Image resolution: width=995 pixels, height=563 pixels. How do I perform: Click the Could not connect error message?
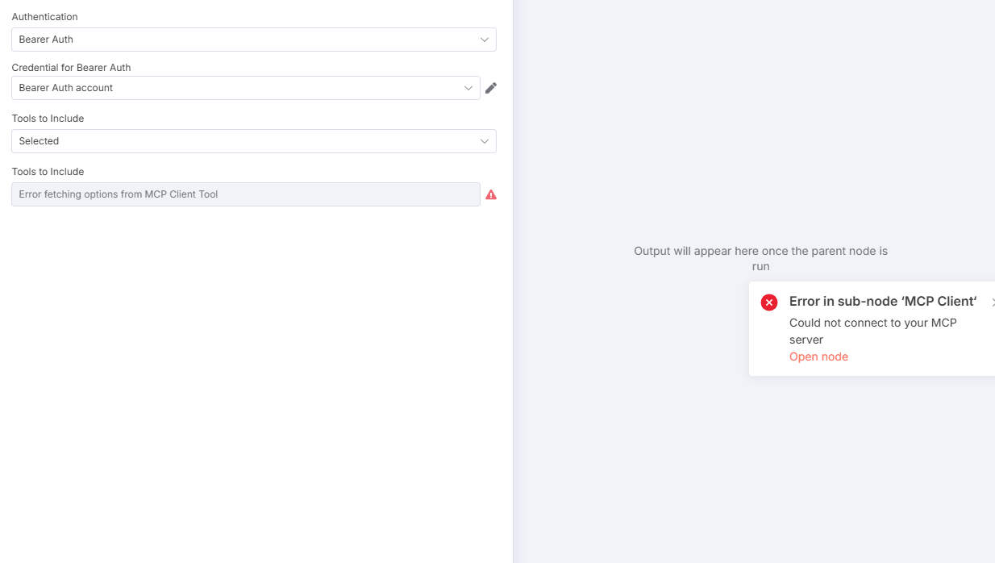tap(872, 331)
